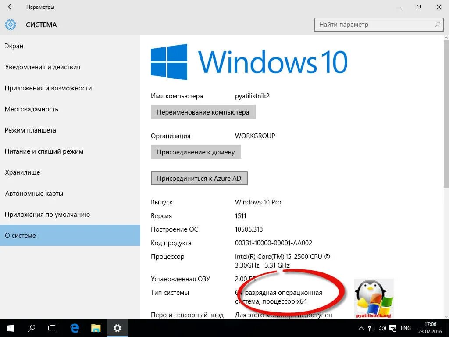Open Уведомления и действия section
The width and height of the screenshot is (449, 337).
coord(70,67)
